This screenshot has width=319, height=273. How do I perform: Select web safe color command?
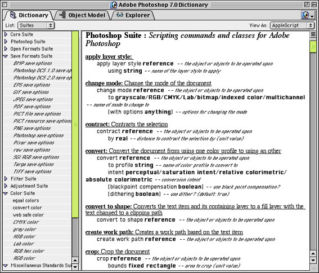pyautogui.click(x=28, y=215)
